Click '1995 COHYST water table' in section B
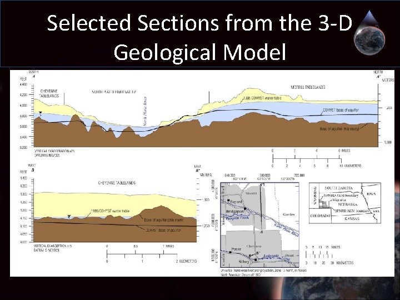The height and width of the screenshot is (300, 400). [x=110, y=211]
